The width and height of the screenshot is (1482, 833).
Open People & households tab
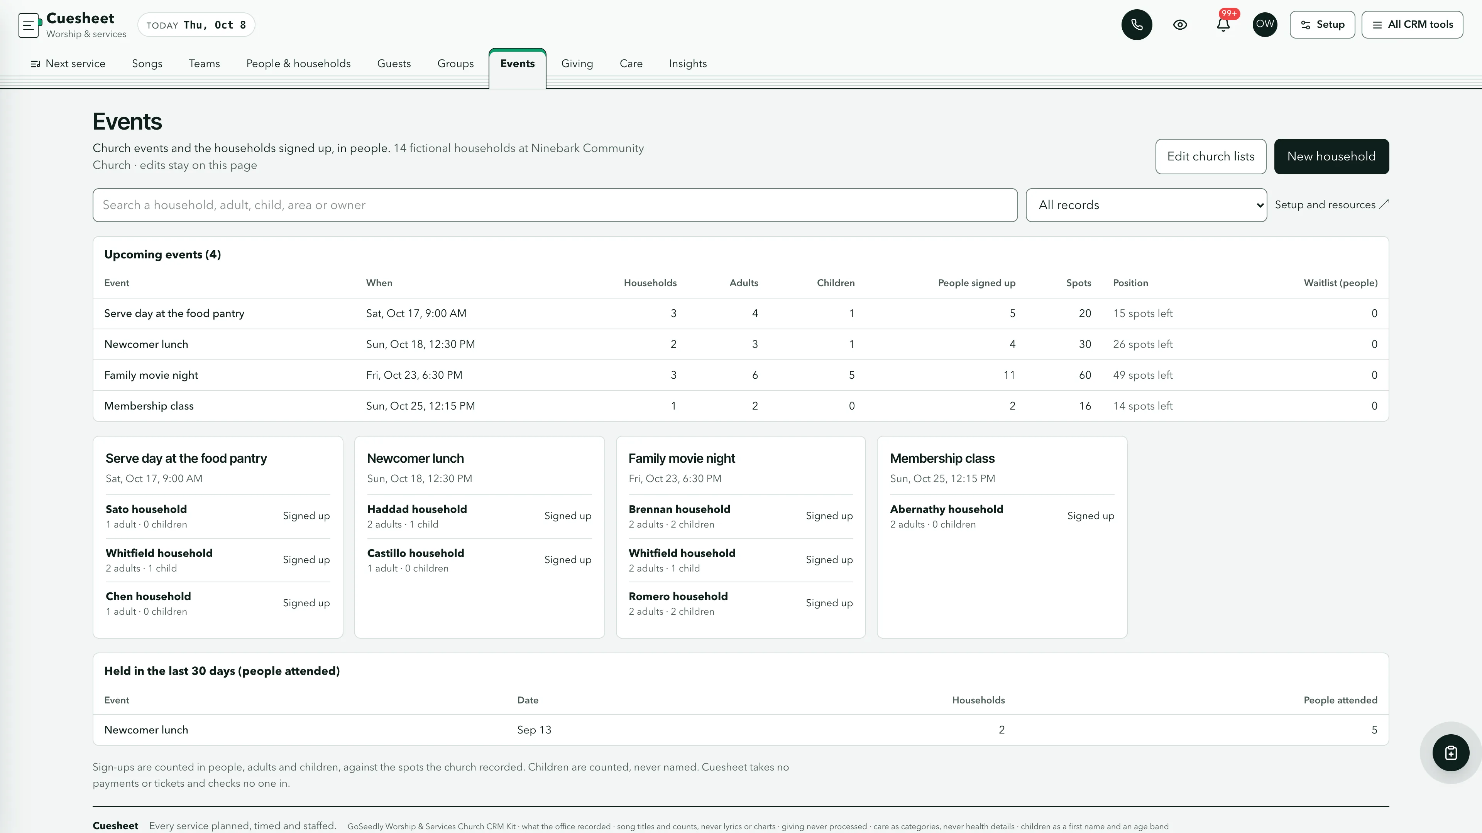[299, 64]
